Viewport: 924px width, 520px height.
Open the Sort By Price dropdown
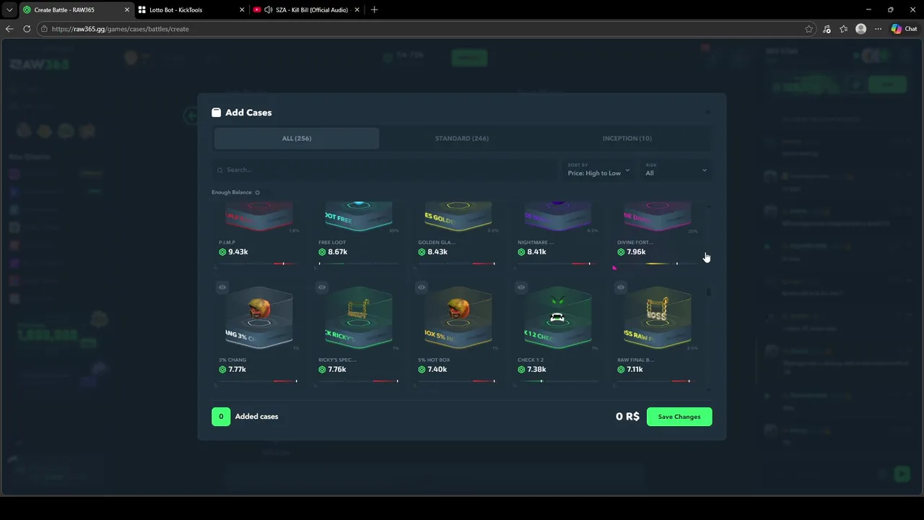pos(598,170)
